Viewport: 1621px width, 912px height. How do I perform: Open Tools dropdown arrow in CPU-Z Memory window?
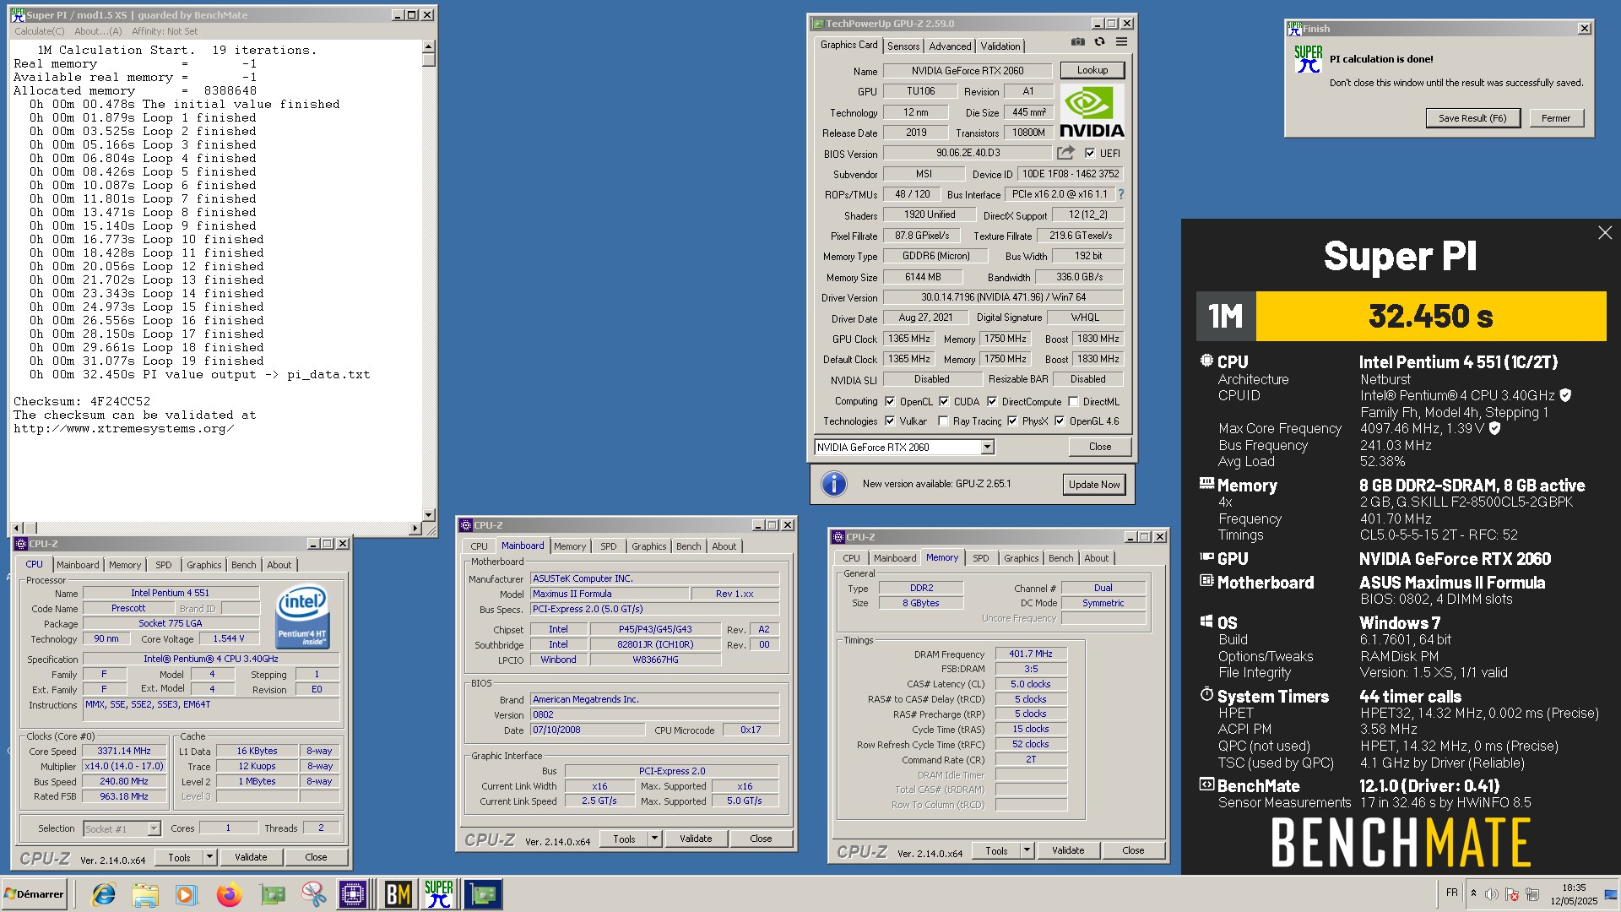(1027, 850)
